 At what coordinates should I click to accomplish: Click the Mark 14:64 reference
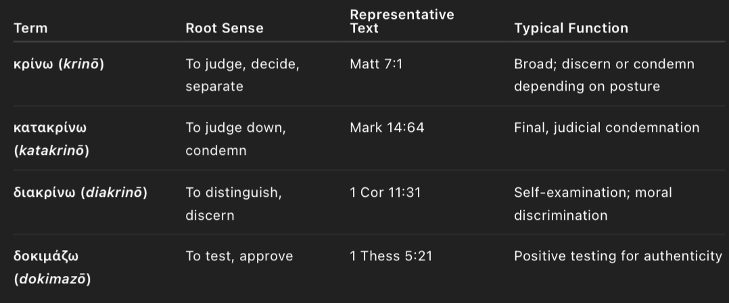(x=387, y=128)
